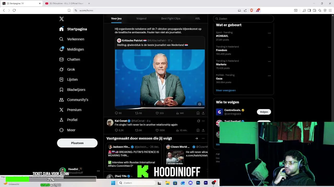Bookmark the Kritische Patriot quote post

coord(198,113)
